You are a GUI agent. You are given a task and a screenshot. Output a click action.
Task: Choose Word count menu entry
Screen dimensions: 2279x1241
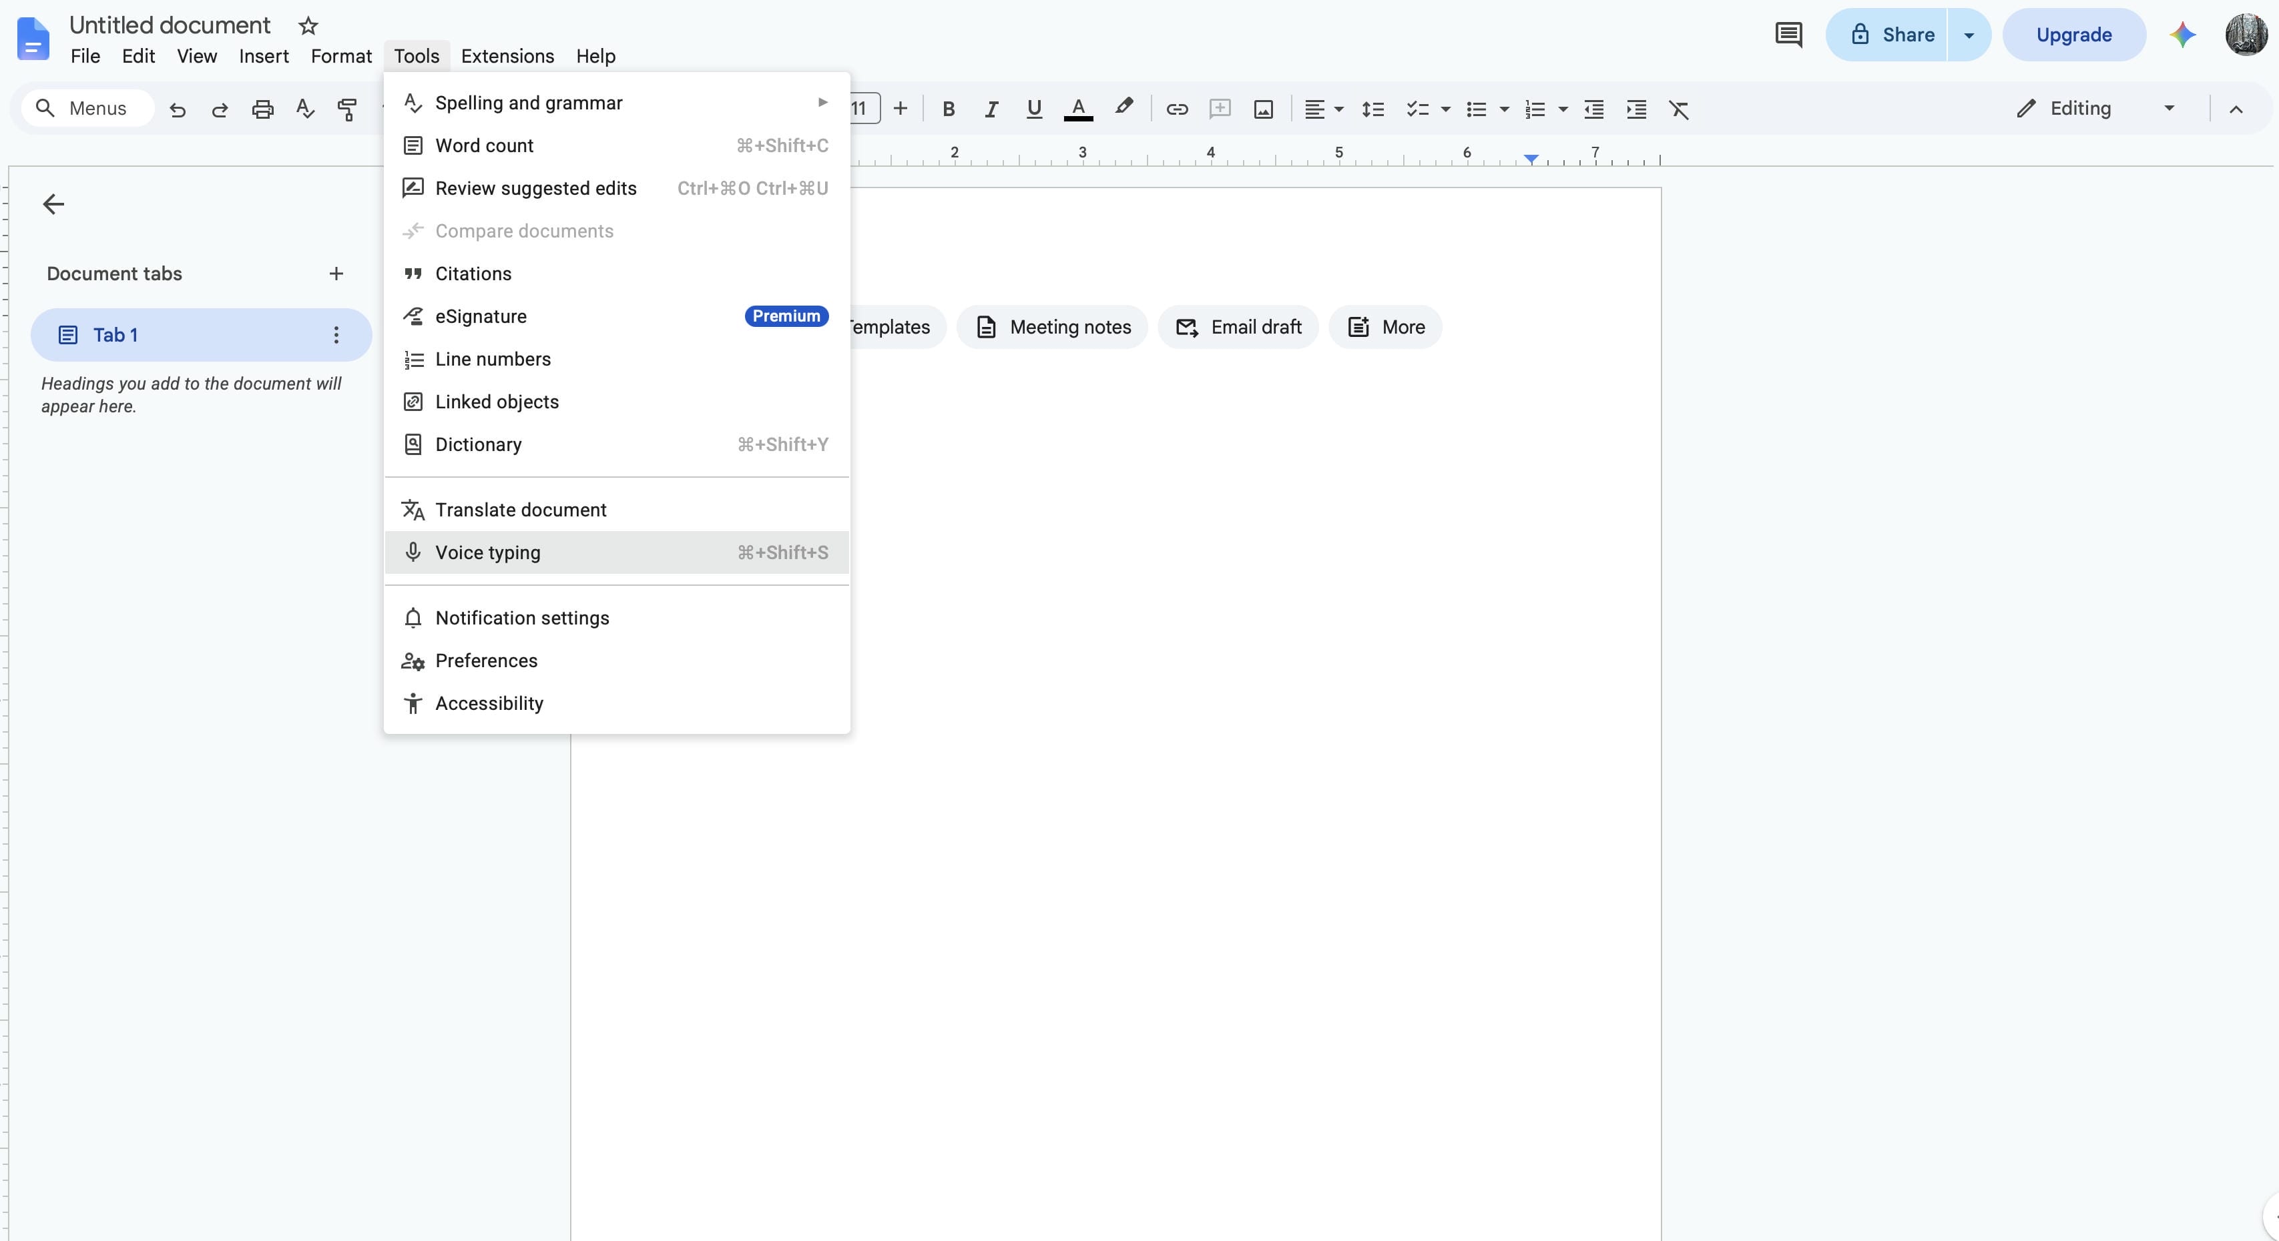tap(617, 145)
